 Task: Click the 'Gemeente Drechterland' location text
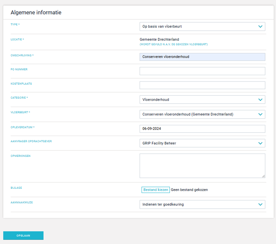(x=159, y=39)
